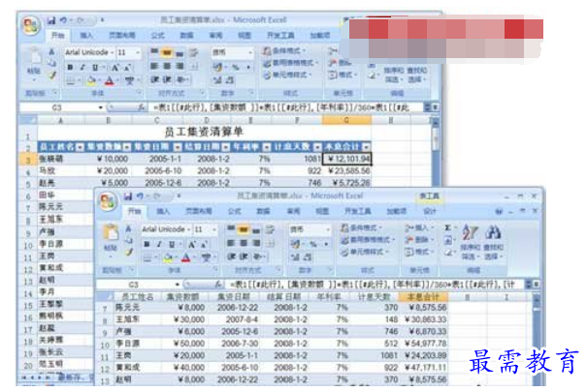
Task: Click 套用表格格式 in front window styles group
Action: (x=366, y=240)
